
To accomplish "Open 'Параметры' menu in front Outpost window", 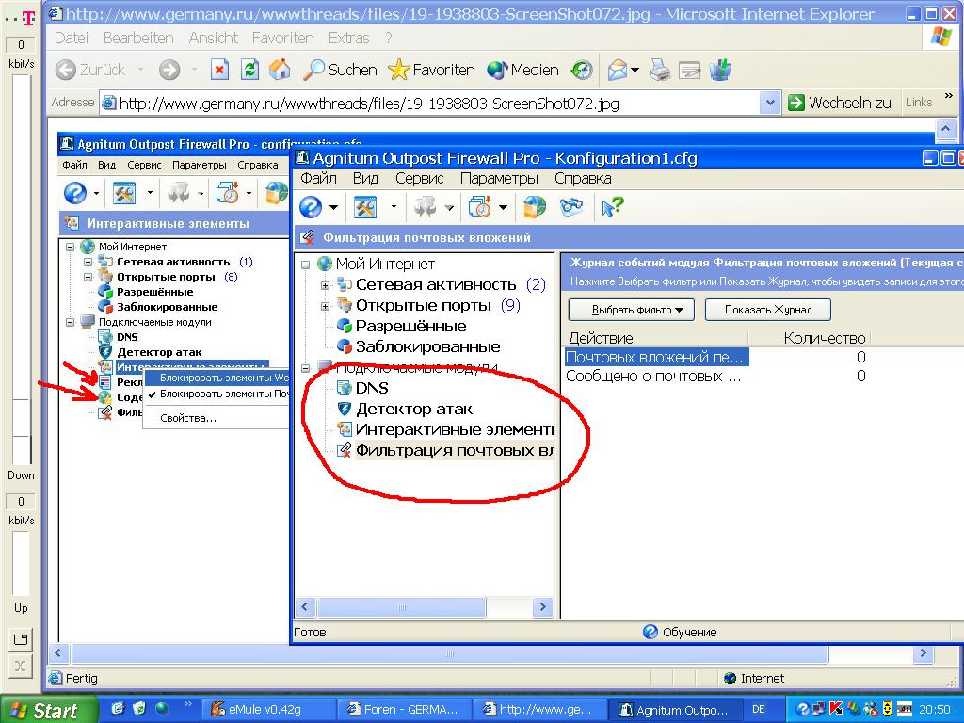I will pyautogui.click(x=499, y=178).
